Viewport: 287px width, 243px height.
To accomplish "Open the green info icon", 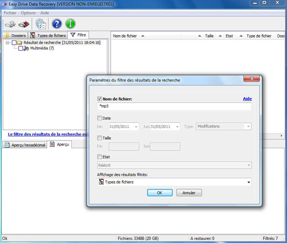I will pos(70,24).
